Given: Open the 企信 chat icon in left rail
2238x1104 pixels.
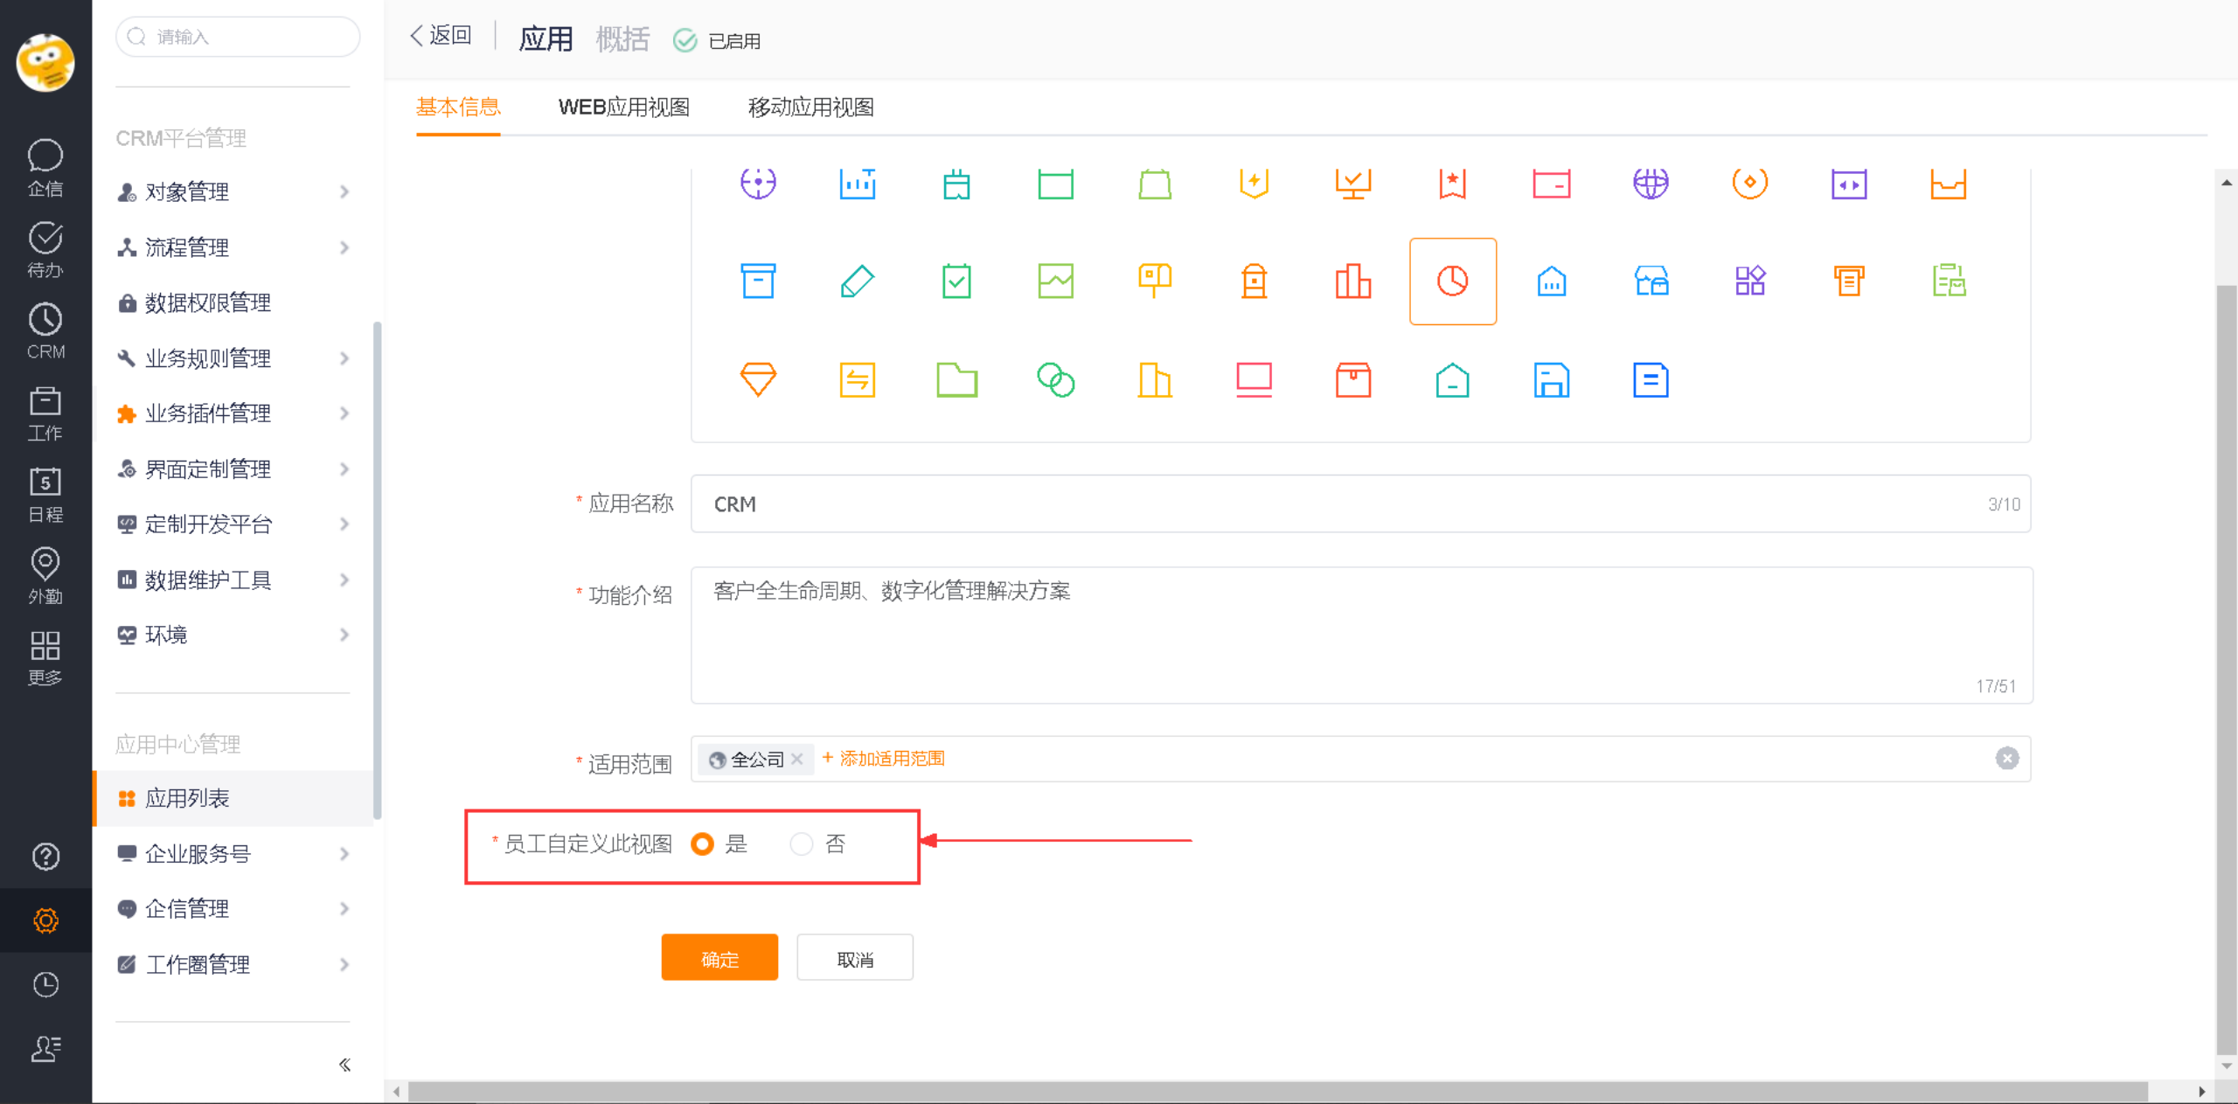Looking at the screenshot, I should click(45, 167).
